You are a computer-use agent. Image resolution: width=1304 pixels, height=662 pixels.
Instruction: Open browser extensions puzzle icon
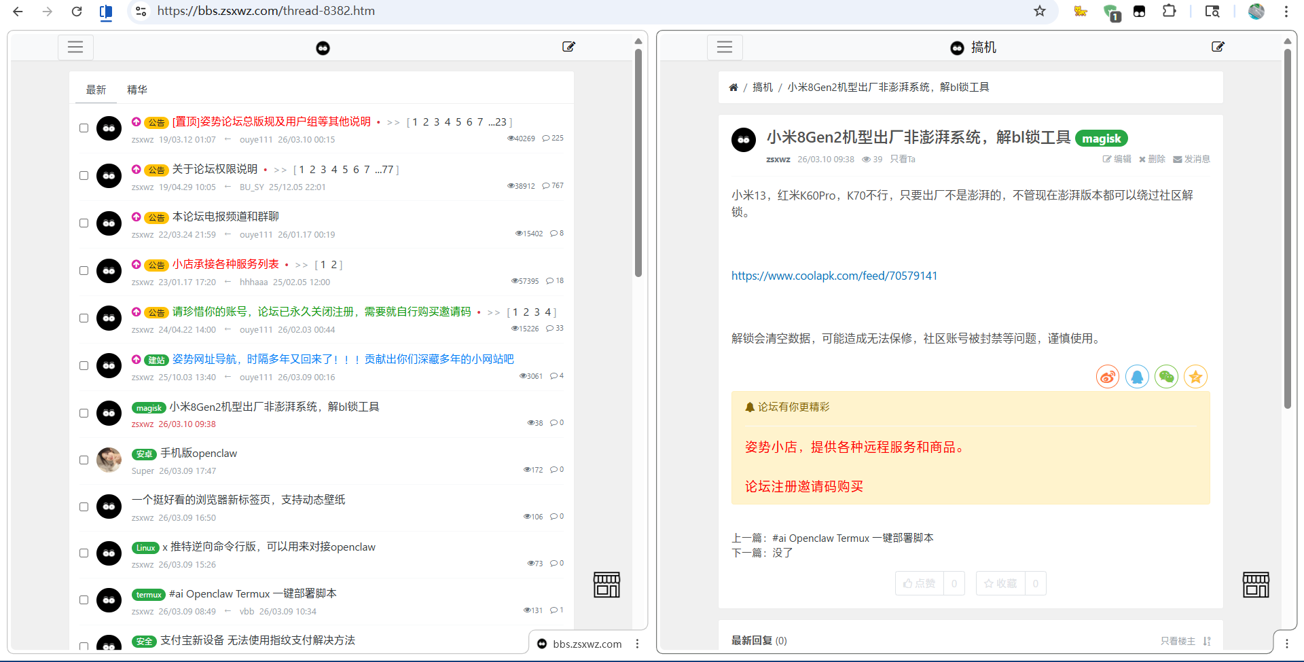(1169, 11)
